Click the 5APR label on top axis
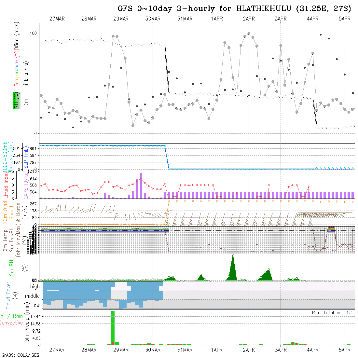 [x=345, y=19]
